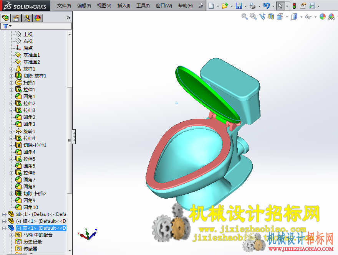This screenshot has width=338, height=255.
Task: Click the New document icon
Action: [x=211, y=6]
